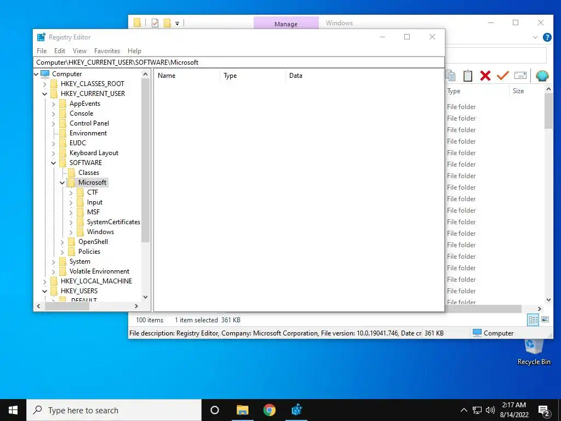
Task: Switch Explorer to details view icon
Action: coord(533,320)
